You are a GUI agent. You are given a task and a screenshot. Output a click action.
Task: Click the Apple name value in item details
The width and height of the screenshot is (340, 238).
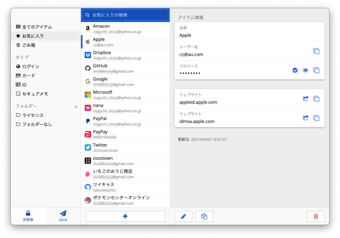click(x=185, y=35)
